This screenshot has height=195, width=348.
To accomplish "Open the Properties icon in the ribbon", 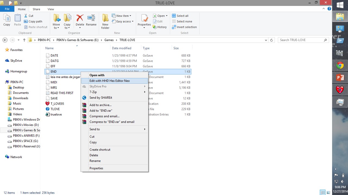I will pyautogui.click(x=144, y=20).
